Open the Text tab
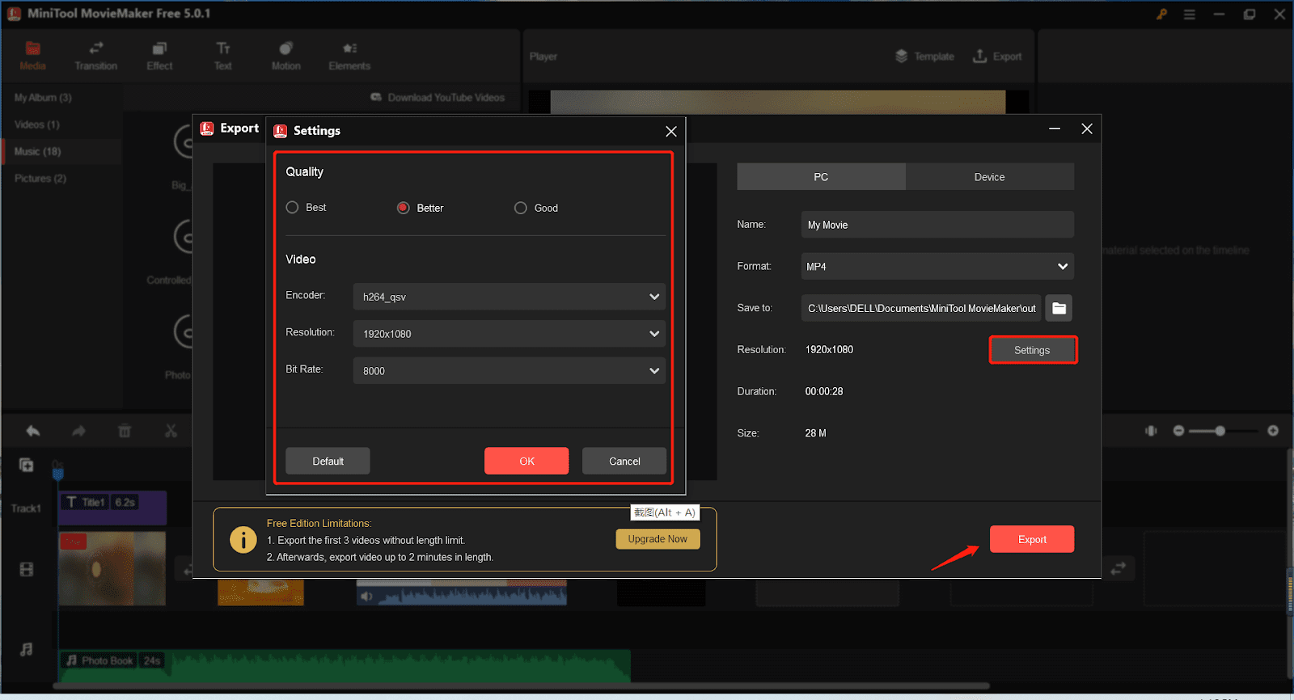The height and width of the screenshot is (700, 1294). (x=223, y=56)
